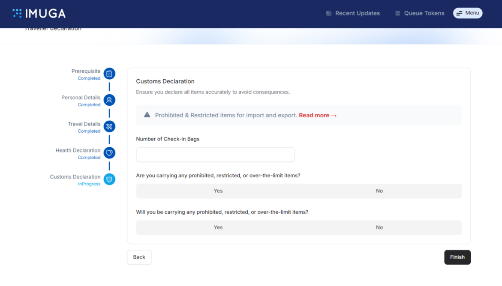This screenshot has height=286, width=502.
Task: Go back with the Back button
Action: 139,257
